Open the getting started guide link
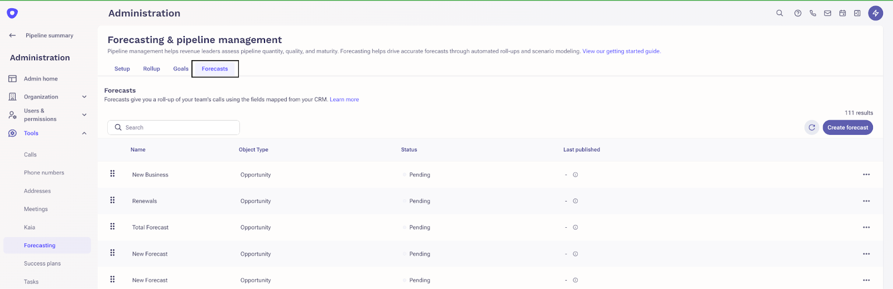 (621, 51)
